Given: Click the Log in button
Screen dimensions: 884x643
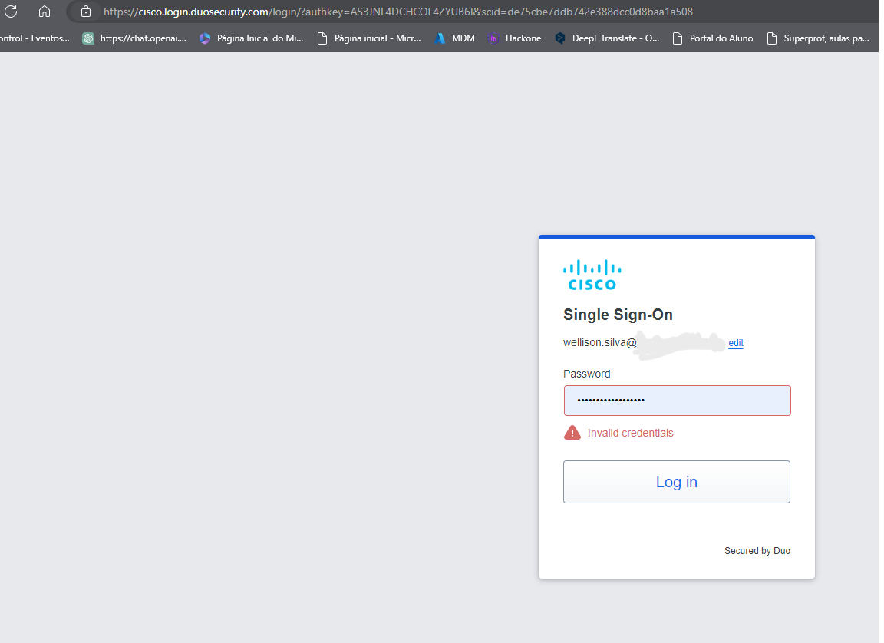Looking at the screenshot, I should [x=676, y=481].
